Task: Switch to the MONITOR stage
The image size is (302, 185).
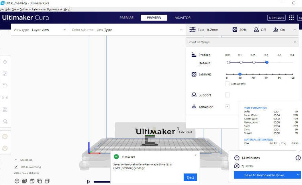Action: (182, 17)
